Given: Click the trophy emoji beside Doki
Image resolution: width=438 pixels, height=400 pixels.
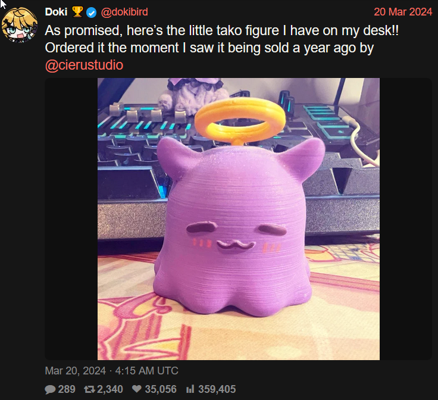Looking at the screenshot, I should [x=77, y=12].
